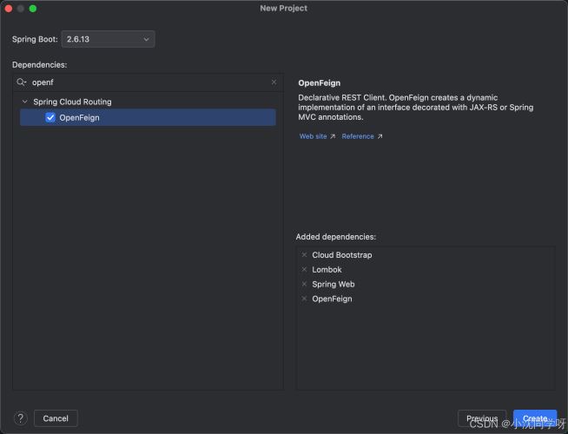Click Create to generate the project
The image size is (568, 434).
click(535, 418)
